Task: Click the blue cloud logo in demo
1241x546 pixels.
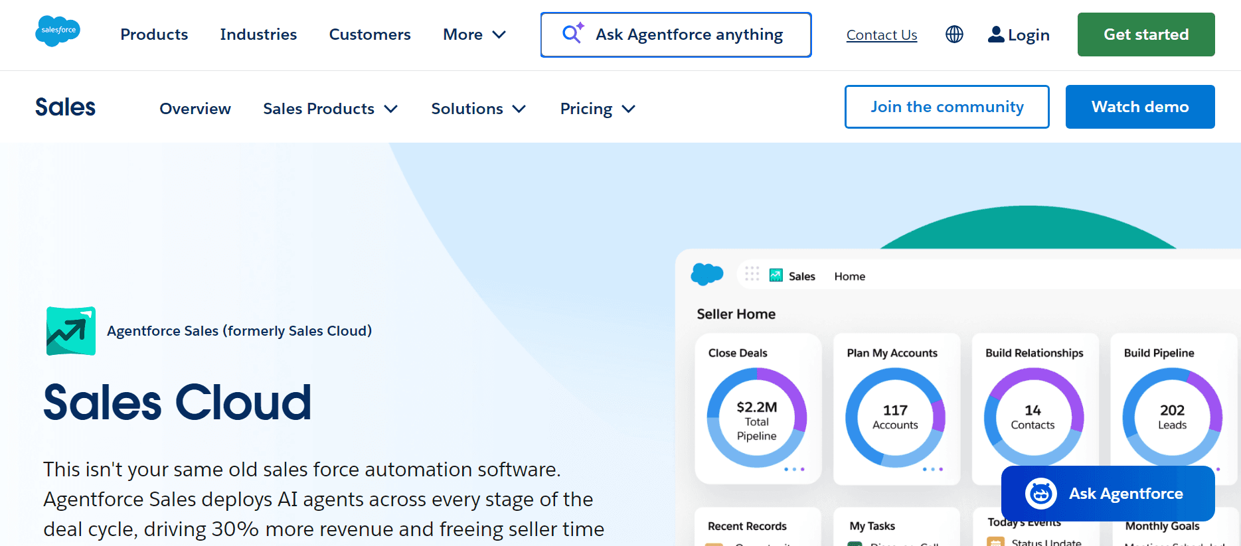Action: tap(707, 274)
